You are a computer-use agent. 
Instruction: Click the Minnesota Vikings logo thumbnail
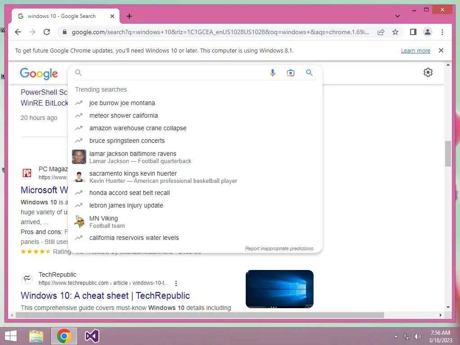79,222
